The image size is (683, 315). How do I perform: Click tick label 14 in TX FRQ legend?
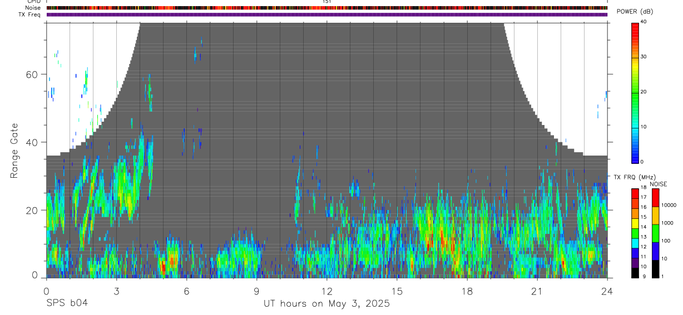[x=644, y=227]
